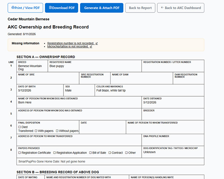Click the document icon in Download PDF
The width and height of the screenshot is (224, 179).
[x=50, y=7]
